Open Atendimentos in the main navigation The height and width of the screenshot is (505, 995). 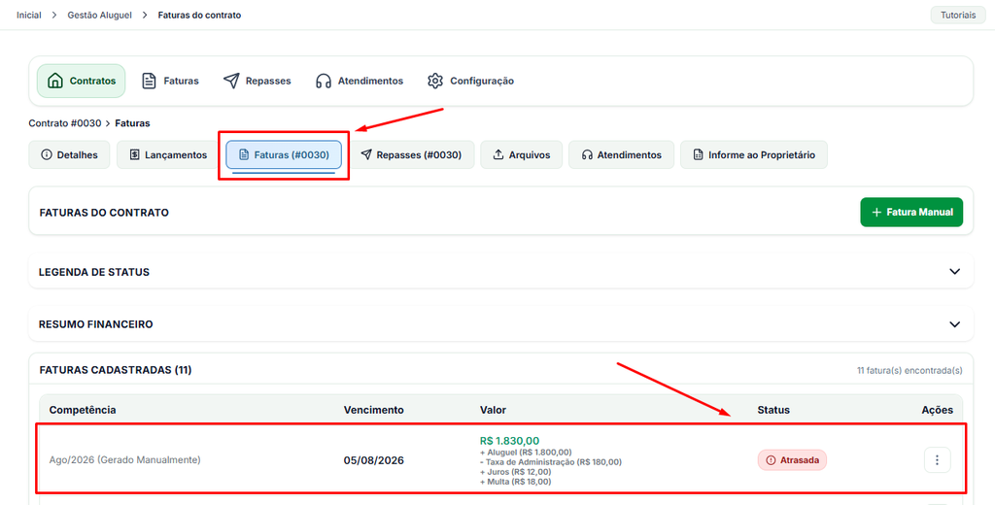(360, 82)
